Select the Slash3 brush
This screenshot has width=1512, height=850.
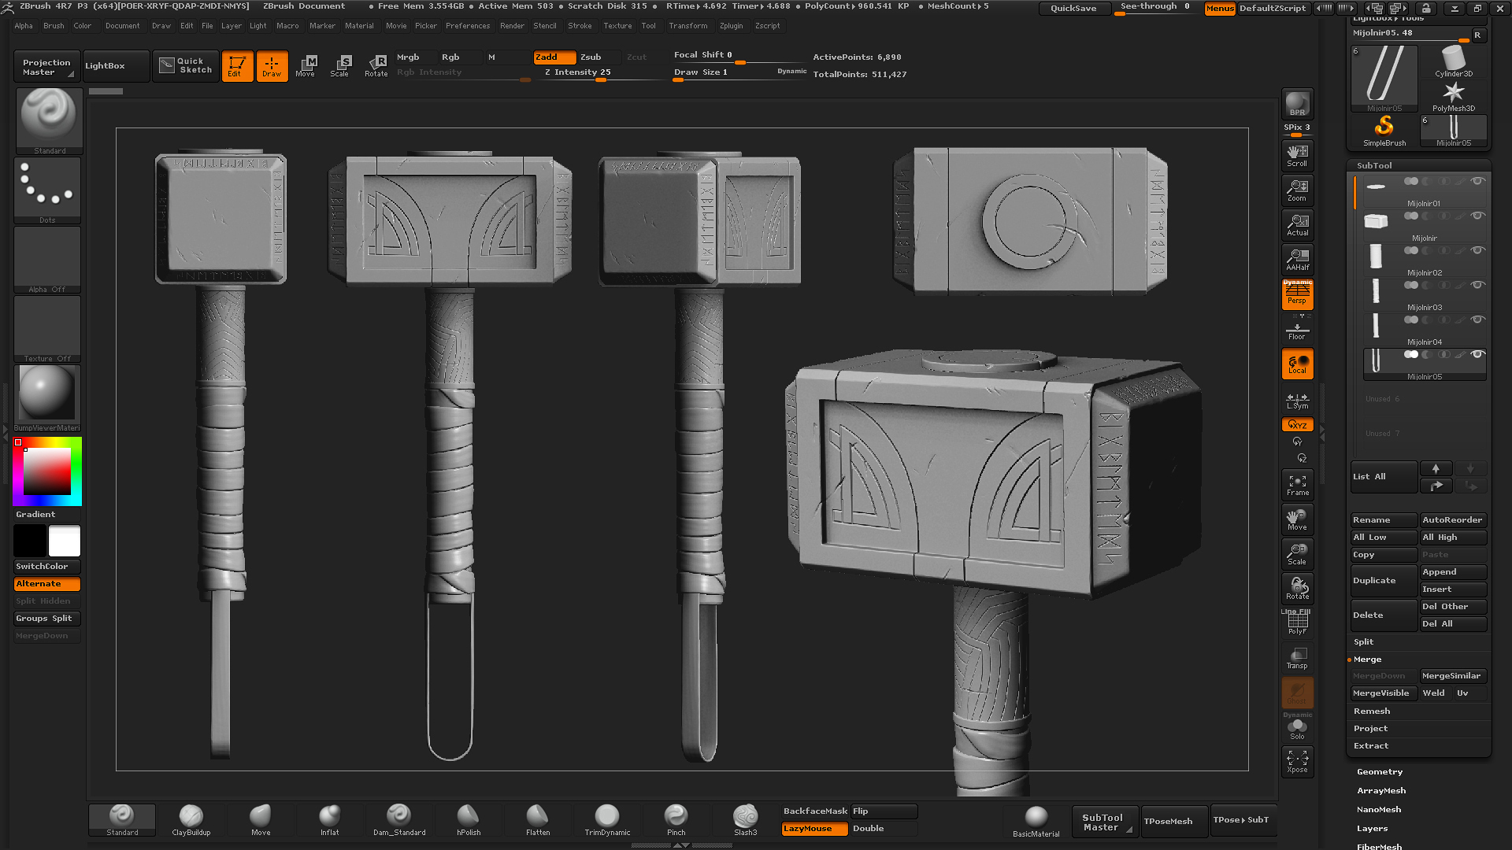746,820
